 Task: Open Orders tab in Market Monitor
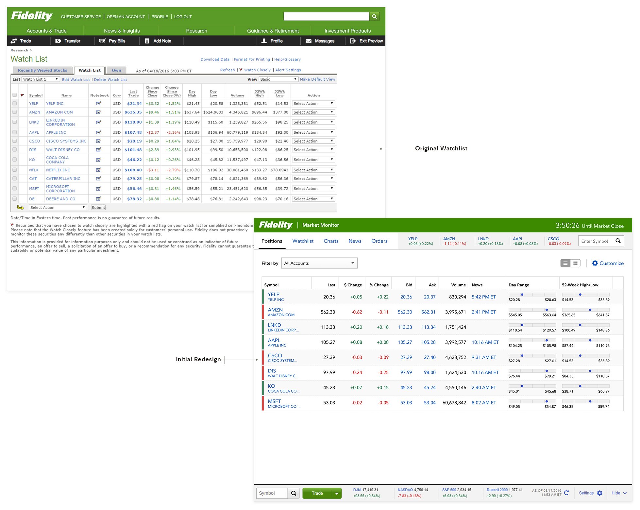point(379,241)
